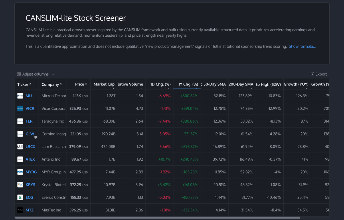Click the Everus logo icon beside ECG
The height and width of the screenshot is (220, 344).
pos(20,197)
